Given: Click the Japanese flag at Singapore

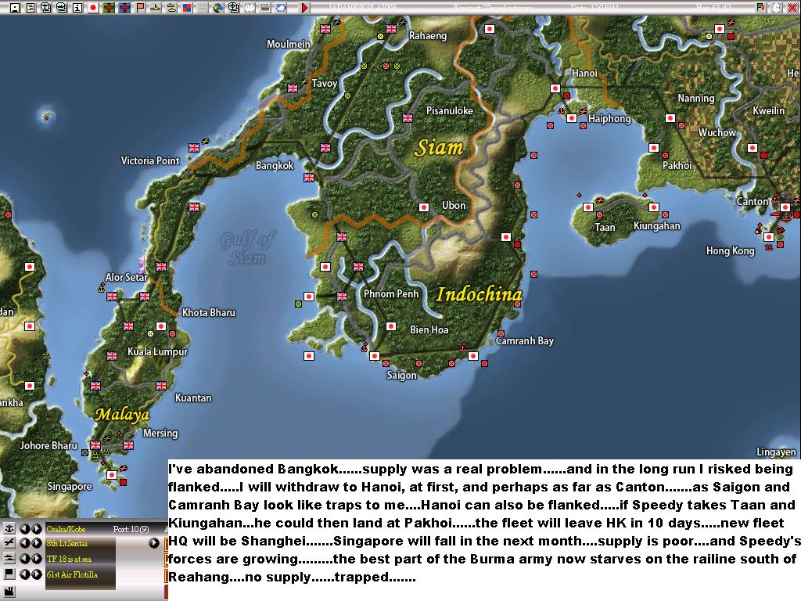Looking at the screenshot, I should point(111,475).
